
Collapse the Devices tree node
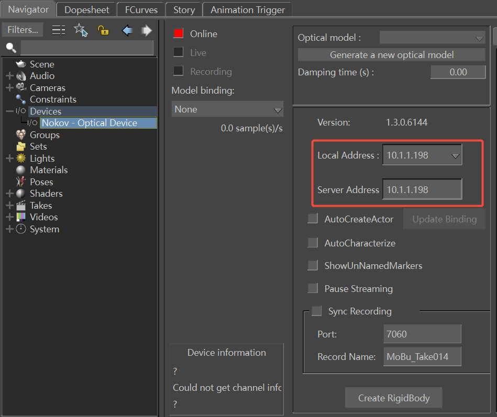click(x=9, y=111)
